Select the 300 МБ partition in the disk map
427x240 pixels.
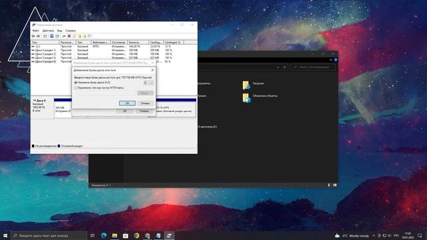[x=63, y=109]
